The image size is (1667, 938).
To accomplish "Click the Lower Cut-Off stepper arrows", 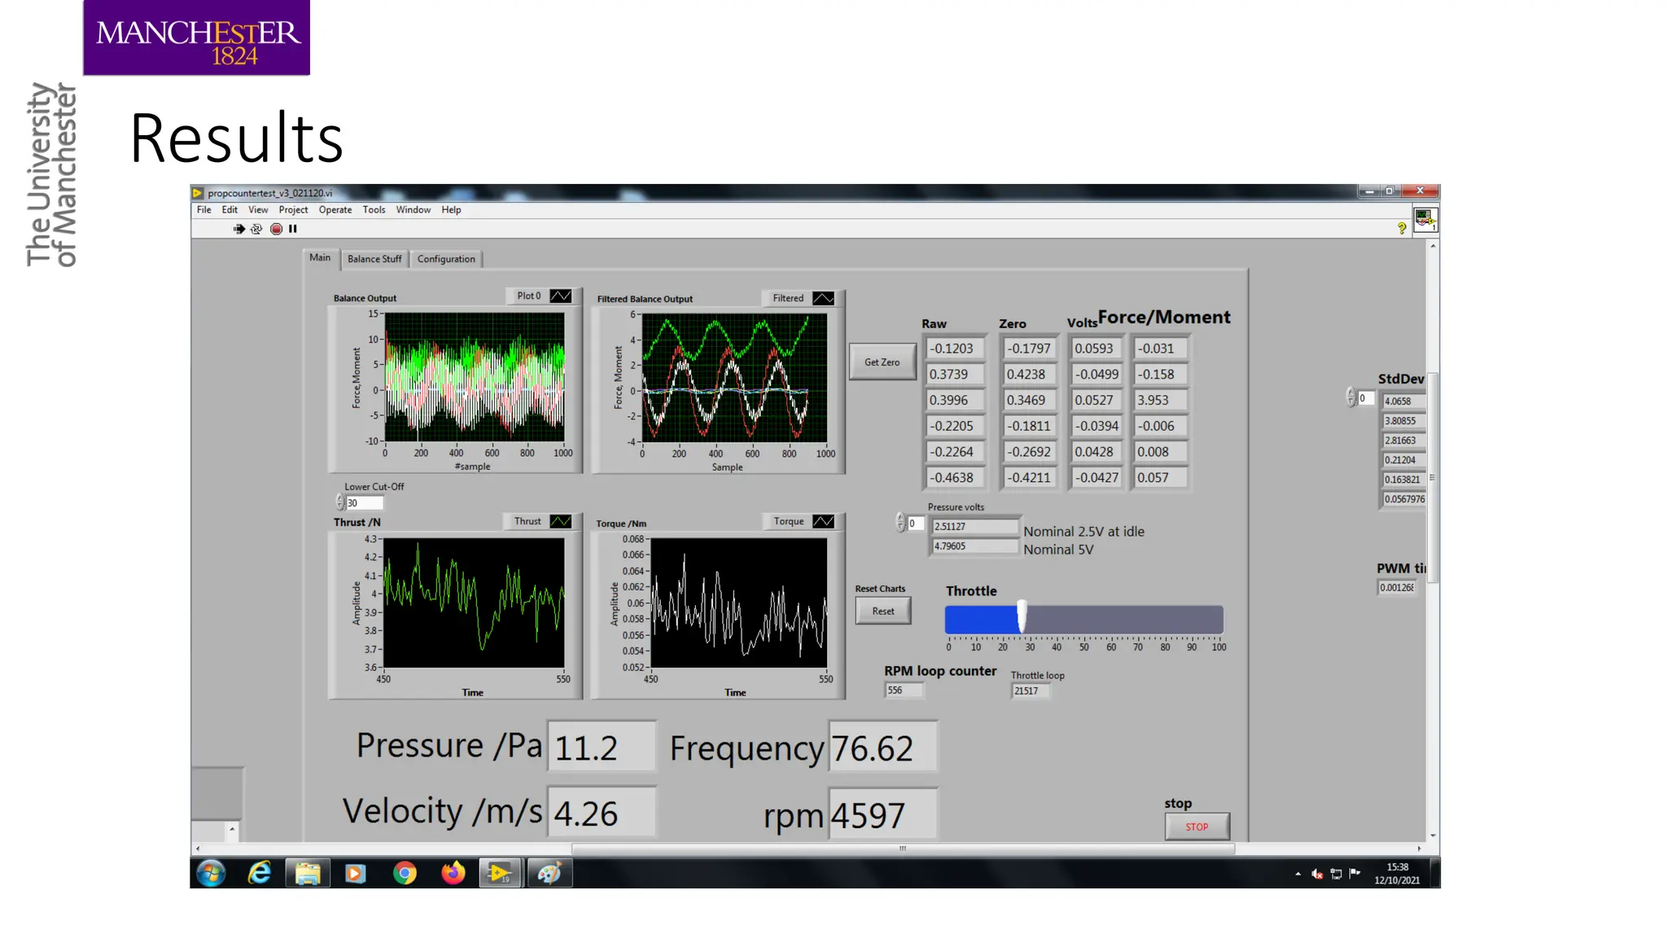I will pos(340,502).
